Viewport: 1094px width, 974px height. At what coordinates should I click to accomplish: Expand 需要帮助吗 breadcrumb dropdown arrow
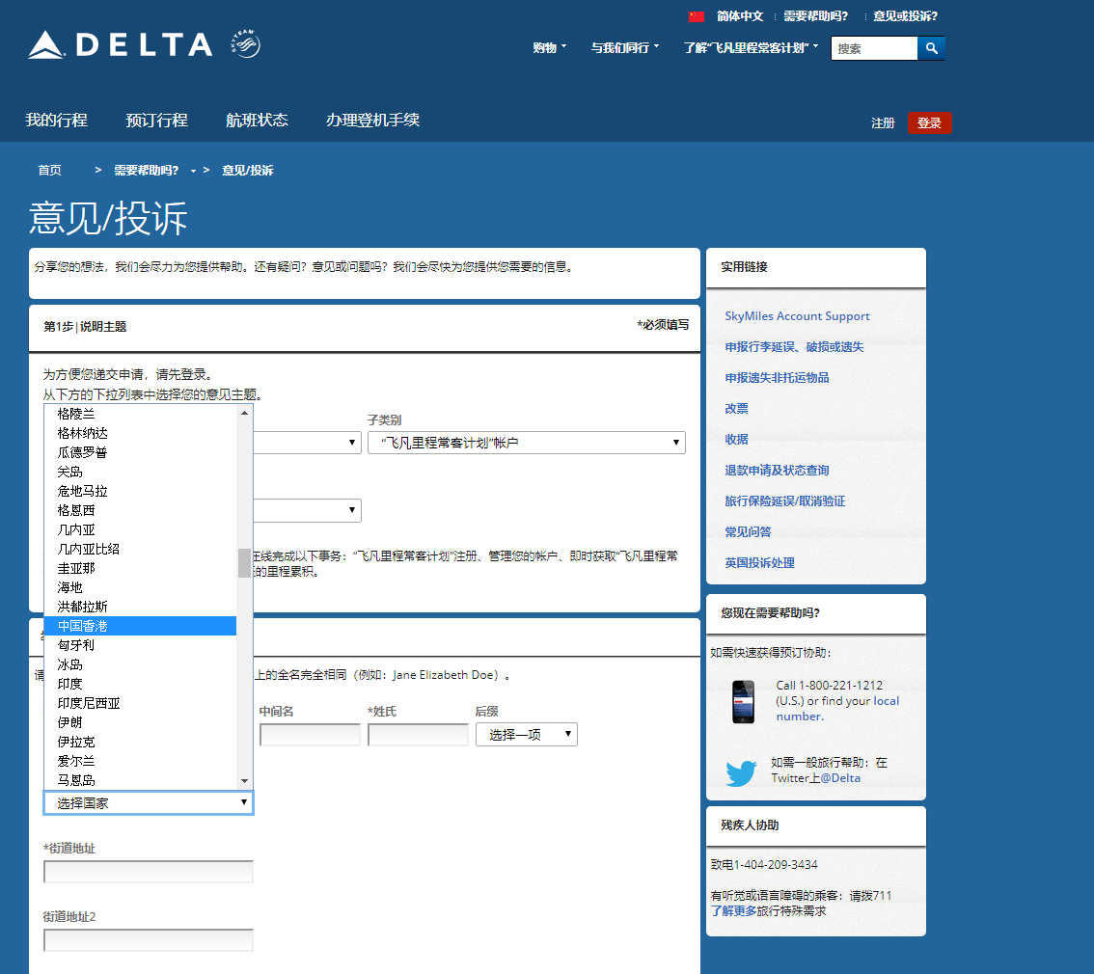(x=193, y=171)
